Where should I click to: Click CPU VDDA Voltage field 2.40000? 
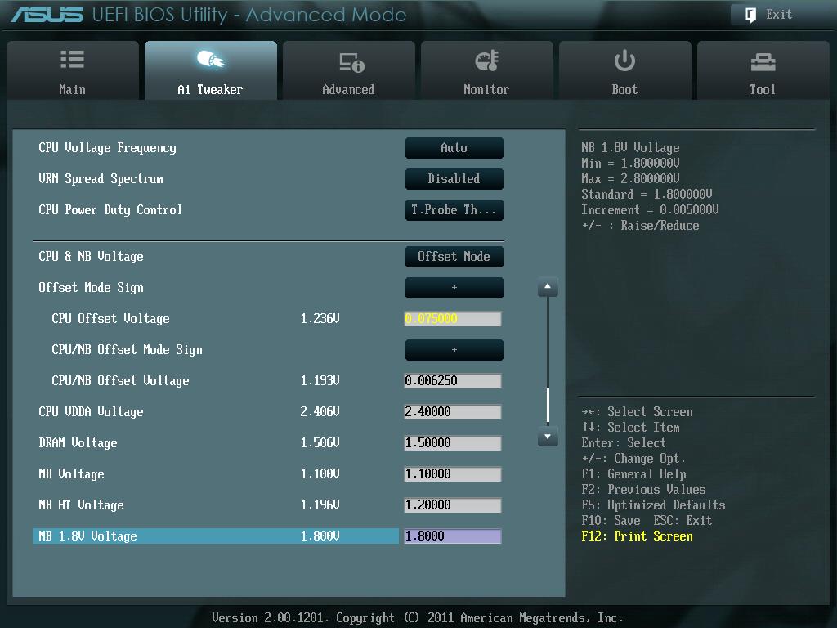(x=453, y=412)
